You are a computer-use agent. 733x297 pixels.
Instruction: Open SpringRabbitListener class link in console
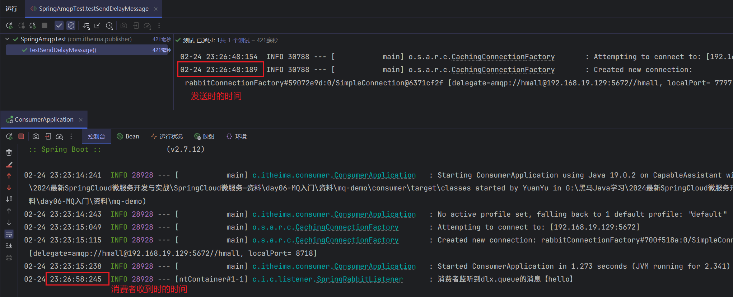click(360, 279)
